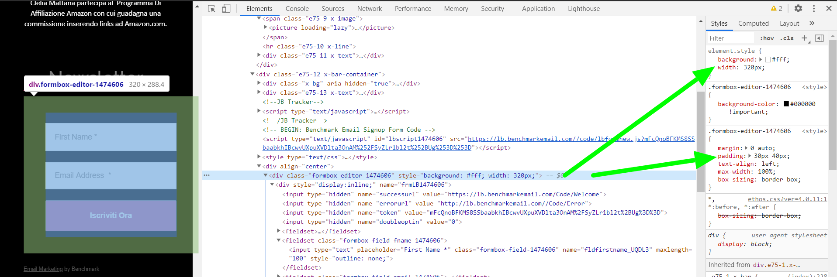The height and width of the screenshot is (277, 837).
Task: Expand the x-bg aria-hidden div node
Action: pos(259,83)
